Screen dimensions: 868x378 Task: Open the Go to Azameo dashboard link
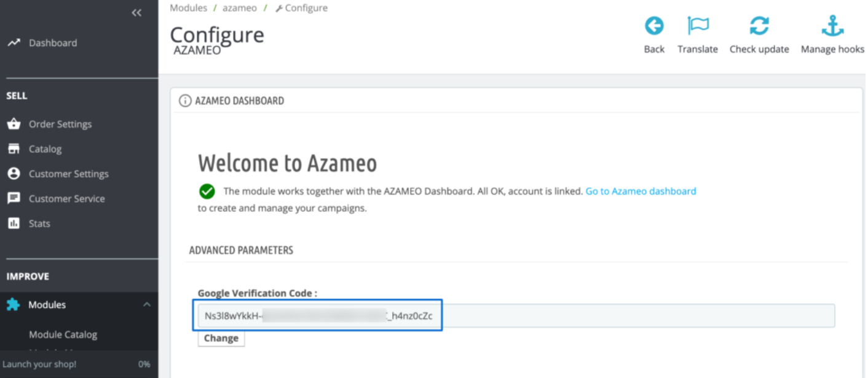(x=641, y=191)
